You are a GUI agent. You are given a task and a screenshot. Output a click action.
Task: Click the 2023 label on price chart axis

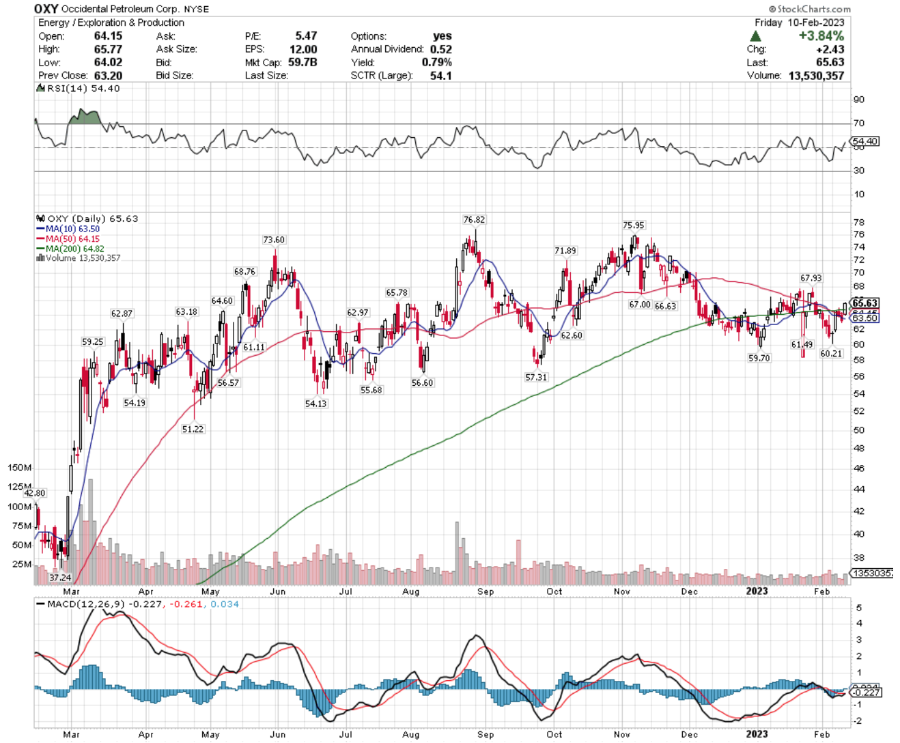tap(757, 591)
